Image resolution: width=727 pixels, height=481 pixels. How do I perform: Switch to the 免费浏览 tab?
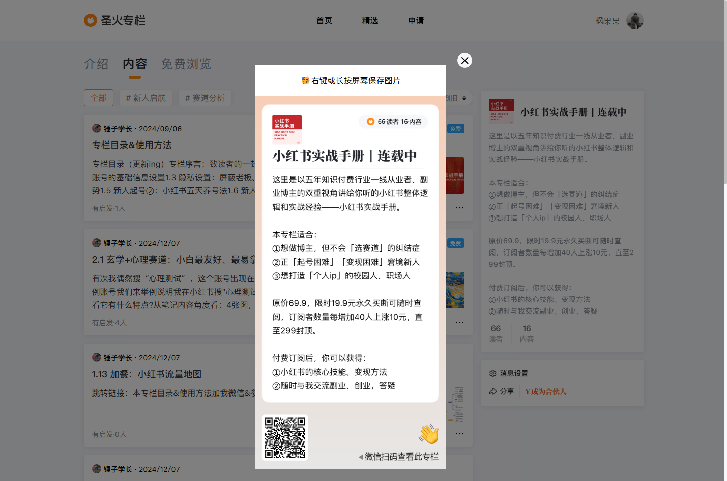tap(186, 64)
